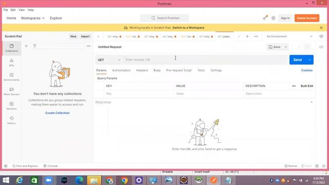
Task: Open Explore in header
Action: [x=56, y=18]
